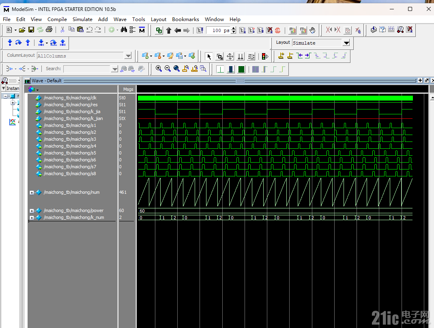Stop simulation with the red stop icon
Screen dimensions: 434x328
pyautogui.click(x=277, y=30)
